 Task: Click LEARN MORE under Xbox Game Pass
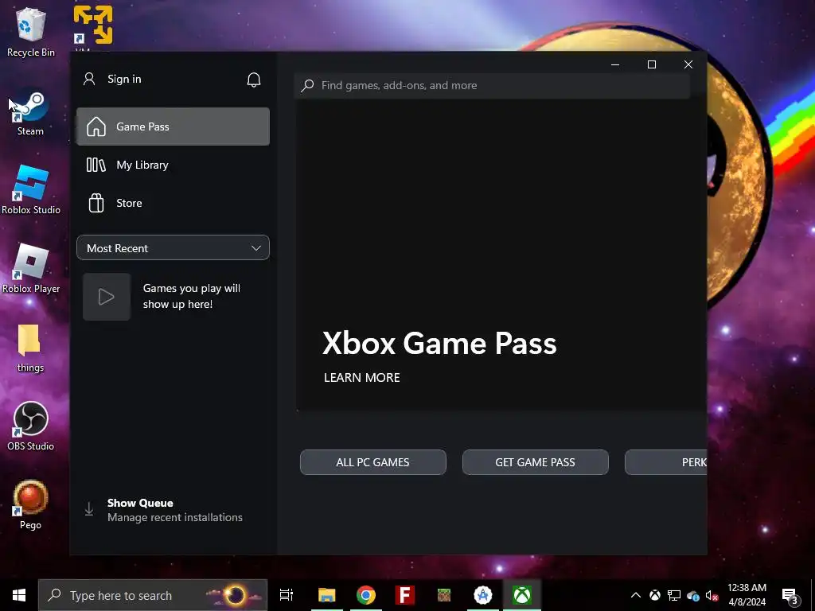(x=362, y=378)
